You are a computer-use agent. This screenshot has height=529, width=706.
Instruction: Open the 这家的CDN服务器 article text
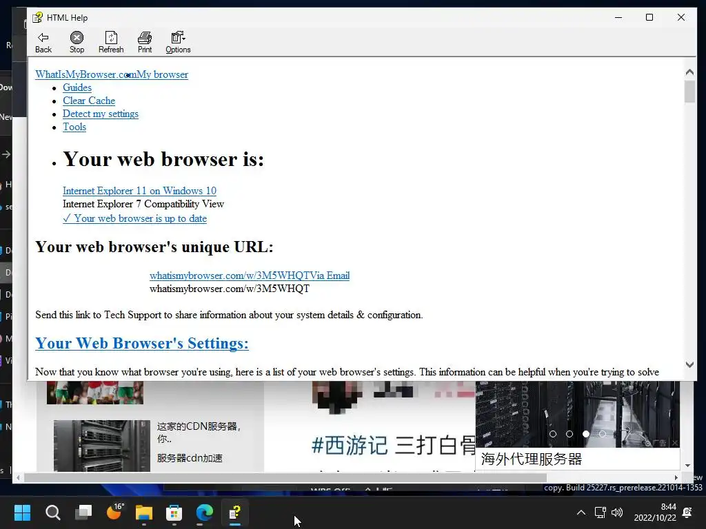pyautogui.click(x=199, y=433)
